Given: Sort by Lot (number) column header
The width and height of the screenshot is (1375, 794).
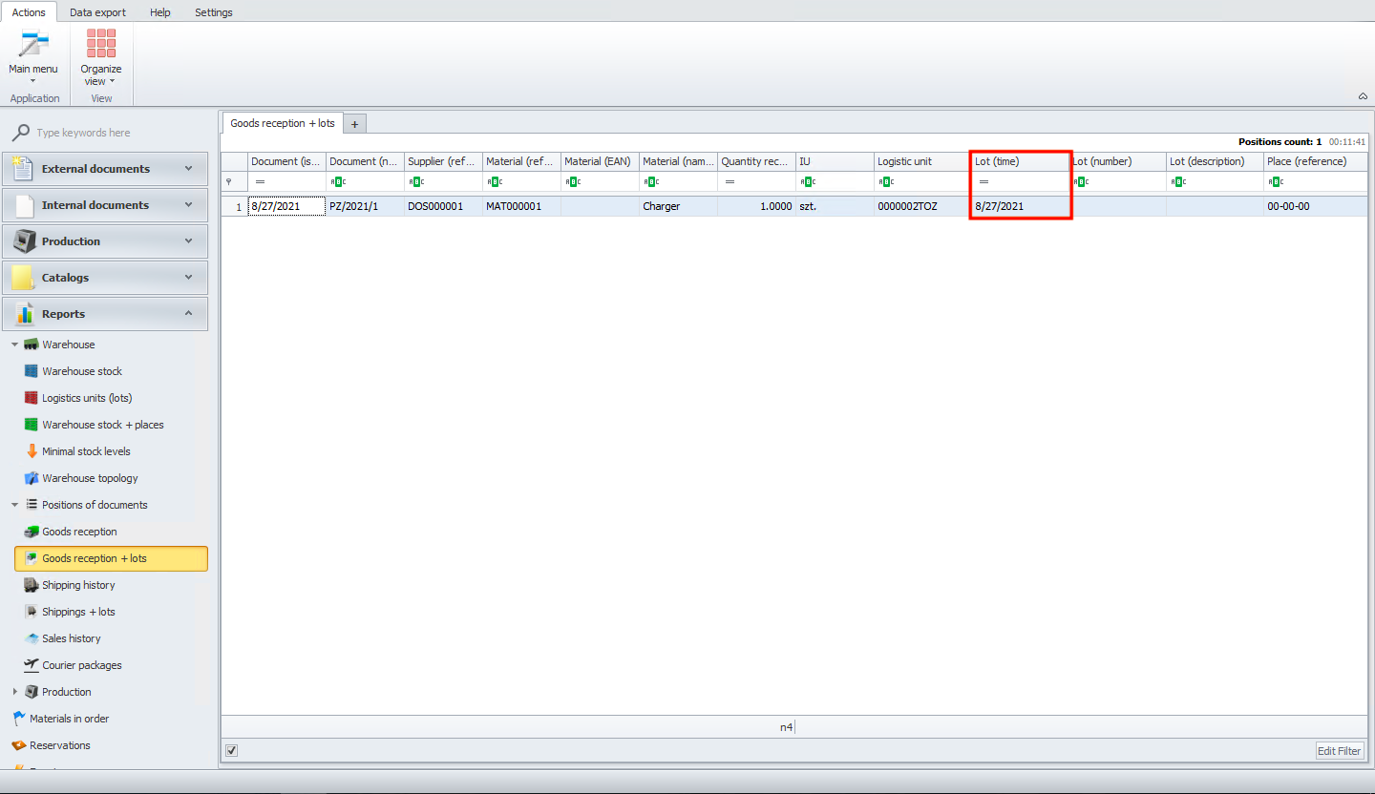Looking at the screenshot, I should (x=1117, y=161).
